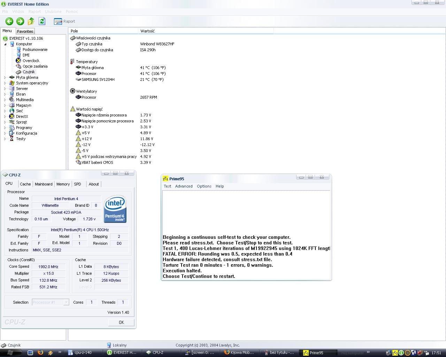This screenshot has height=357, width=446.
Task: Select the Czujnik sensor chip icon
Action: [18, 72]
